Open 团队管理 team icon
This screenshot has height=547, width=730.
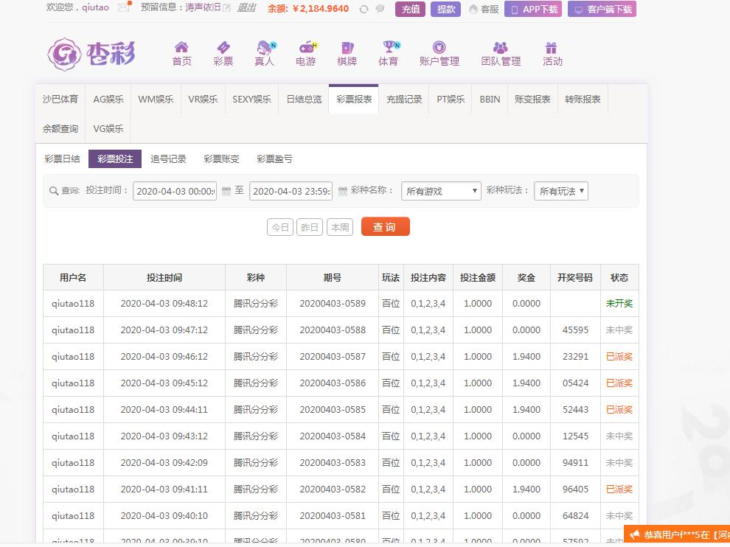(x=501, y=48)
